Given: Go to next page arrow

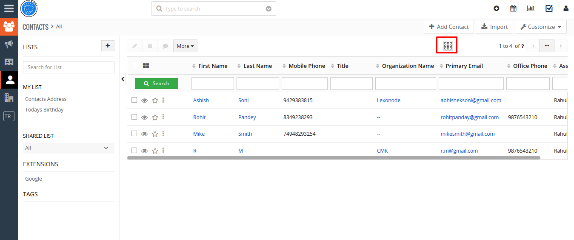Looking at the screenshot, I should click(x=561, y=46).
